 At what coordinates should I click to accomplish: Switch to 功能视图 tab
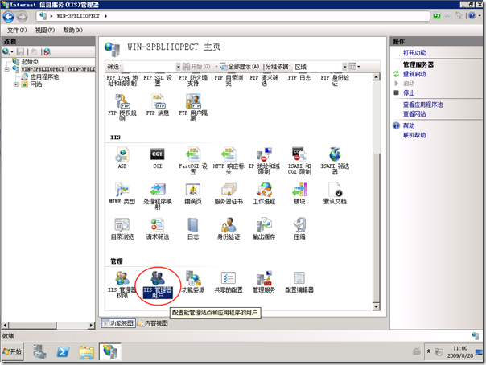(118, 323)
